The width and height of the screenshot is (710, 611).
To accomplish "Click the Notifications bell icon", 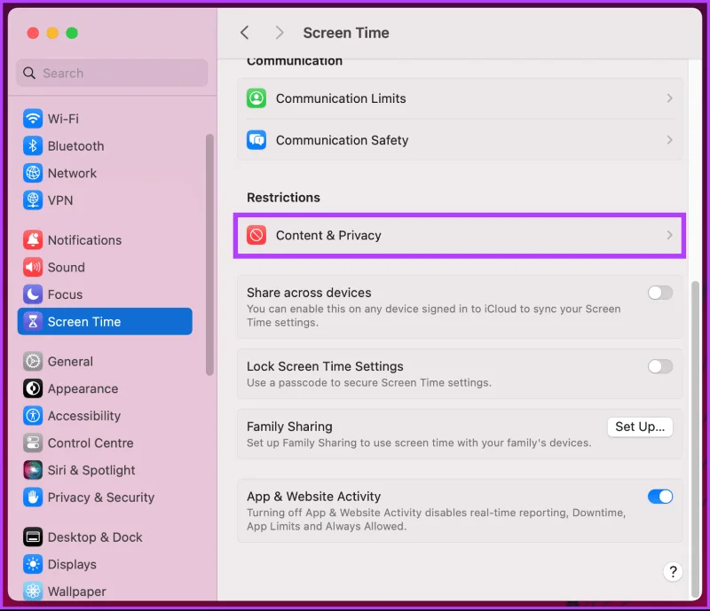I will point(33,239).
